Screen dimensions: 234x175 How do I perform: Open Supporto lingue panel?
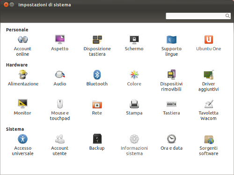[x=171, y=46]
